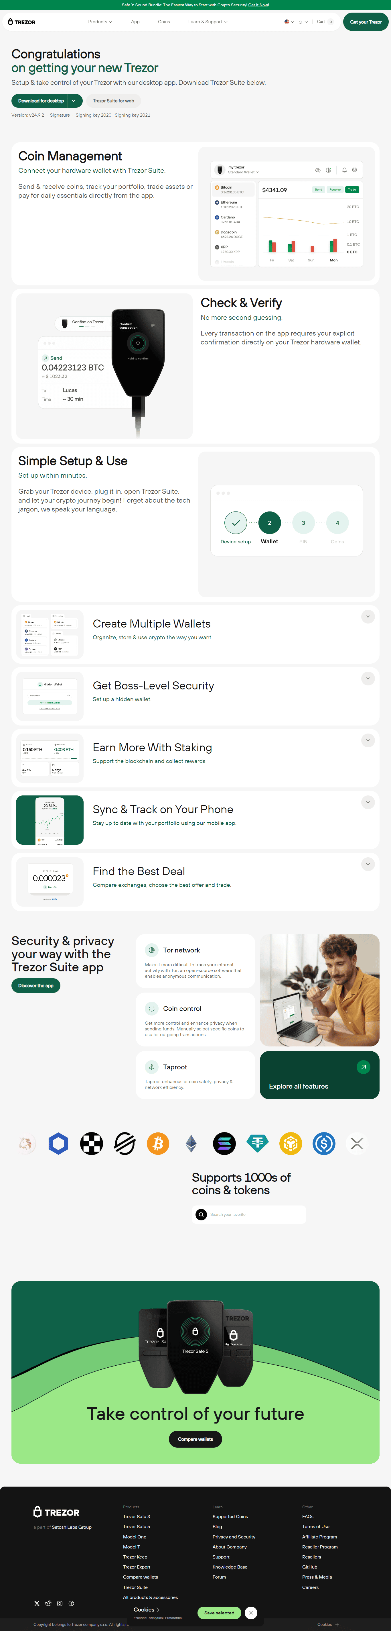The image size is (391, 1631).
Task: Open the App menu item
Action: pos(135,21)
